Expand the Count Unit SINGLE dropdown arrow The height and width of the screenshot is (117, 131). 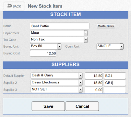(122, 47)
